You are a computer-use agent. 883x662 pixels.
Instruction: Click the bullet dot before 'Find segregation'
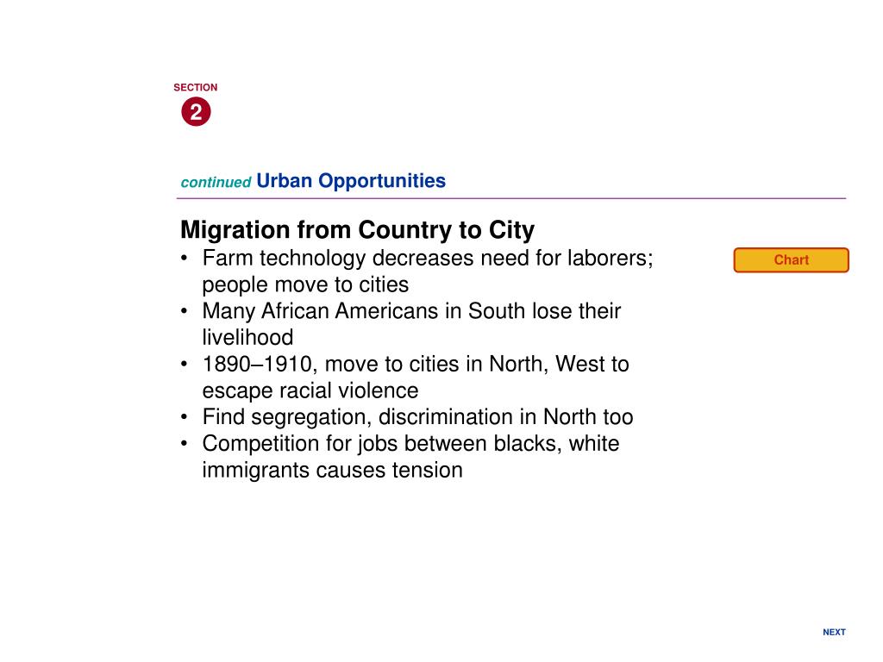pos(184,417)
